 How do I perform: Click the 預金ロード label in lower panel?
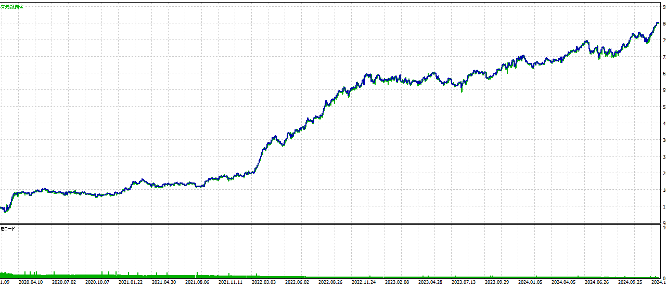[x=8, y=228]
